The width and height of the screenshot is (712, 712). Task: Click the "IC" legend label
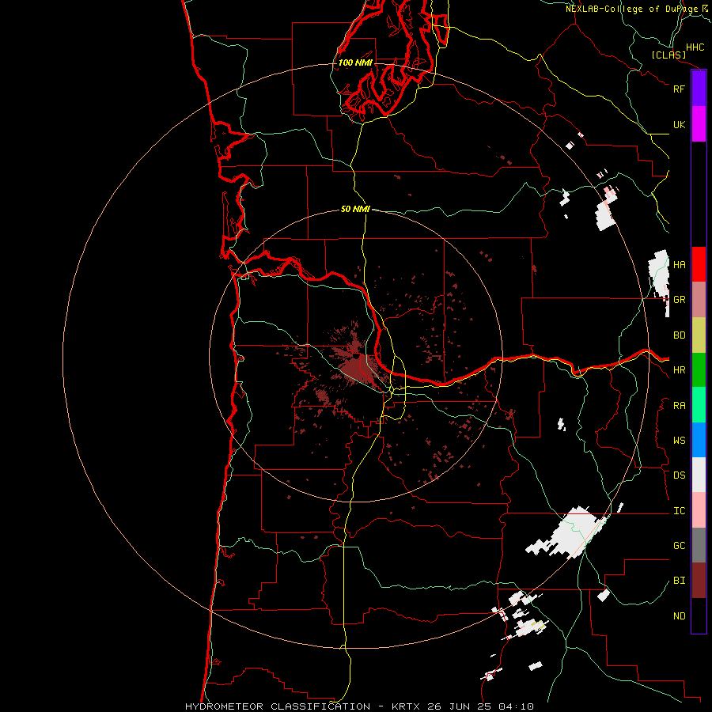pyautogui.click(x=679, y=511)
